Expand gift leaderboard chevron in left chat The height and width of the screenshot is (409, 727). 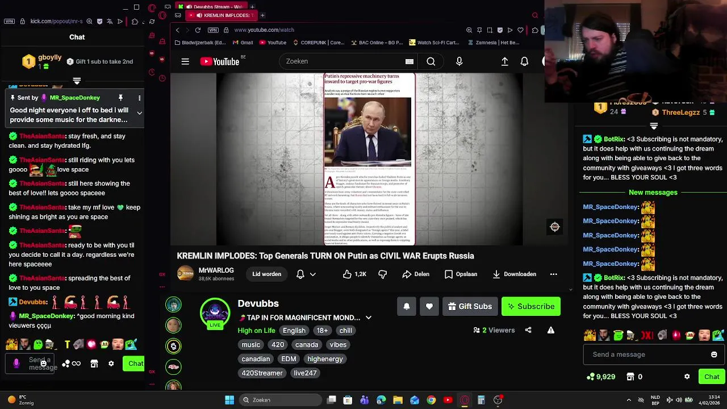tap(77, 81)
